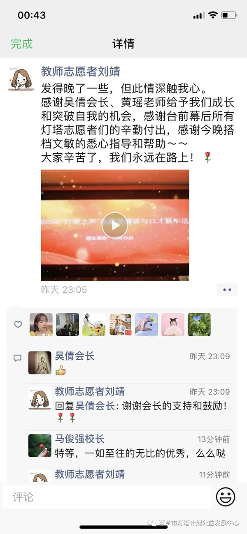
Task: Tap 吴倩会长 link in reply text
Action: 95,406
